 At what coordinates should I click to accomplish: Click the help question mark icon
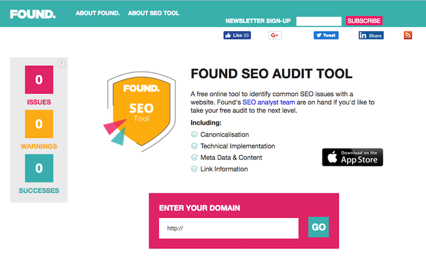[61, 63]
